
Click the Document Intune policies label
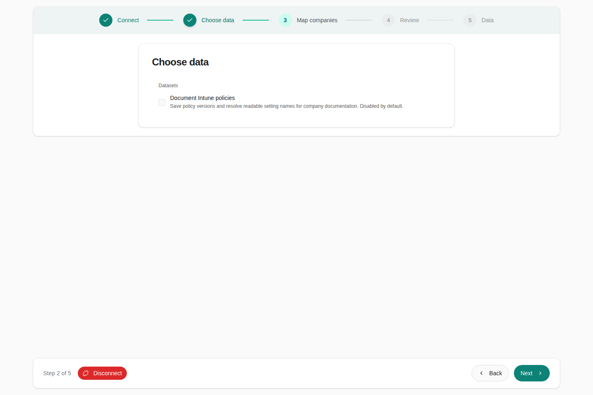(202, 98)
